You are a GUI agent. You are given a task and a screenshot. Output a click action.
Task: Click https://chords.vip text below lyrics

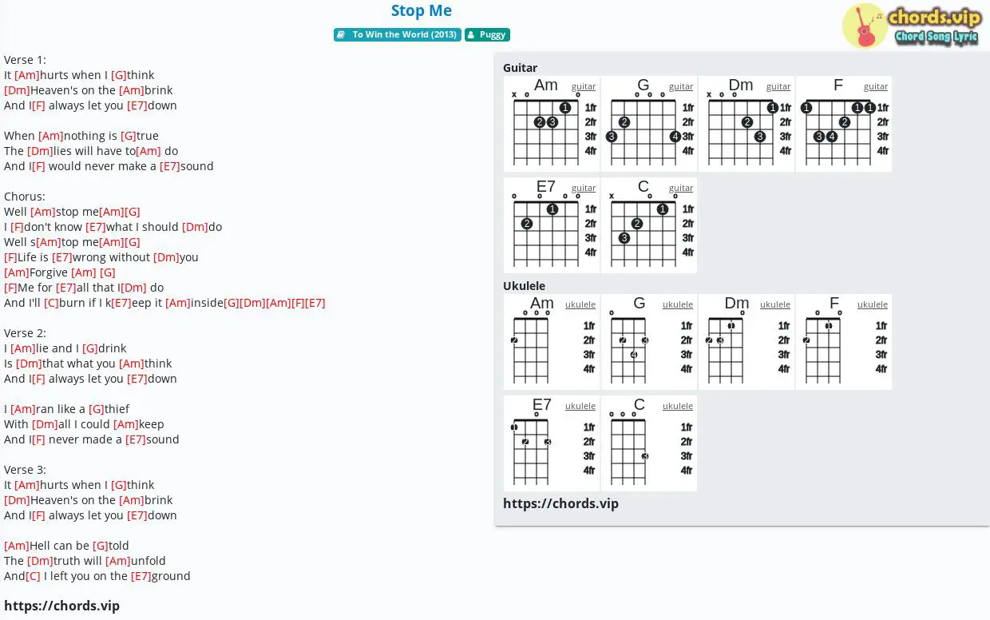[61, 606]
